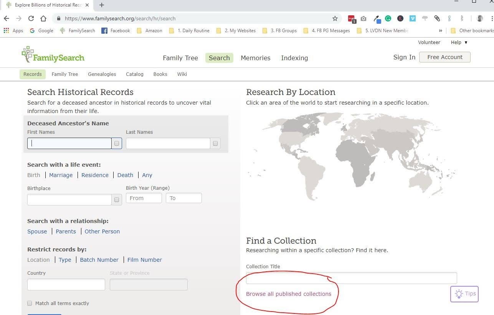Reload the page with the refresh icon
This screenshot has height=315, width=494.
point(31,18)
